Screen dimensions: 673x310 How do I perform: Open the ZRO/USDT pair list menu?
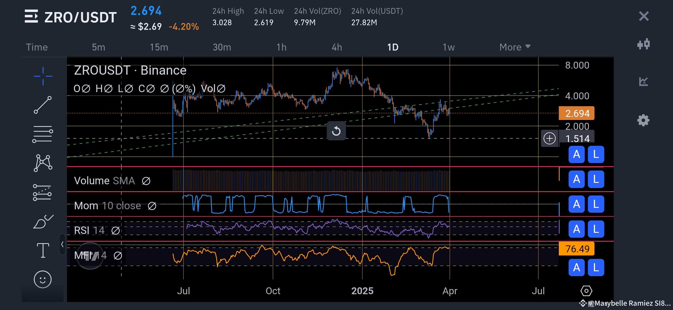coord(31,16)
